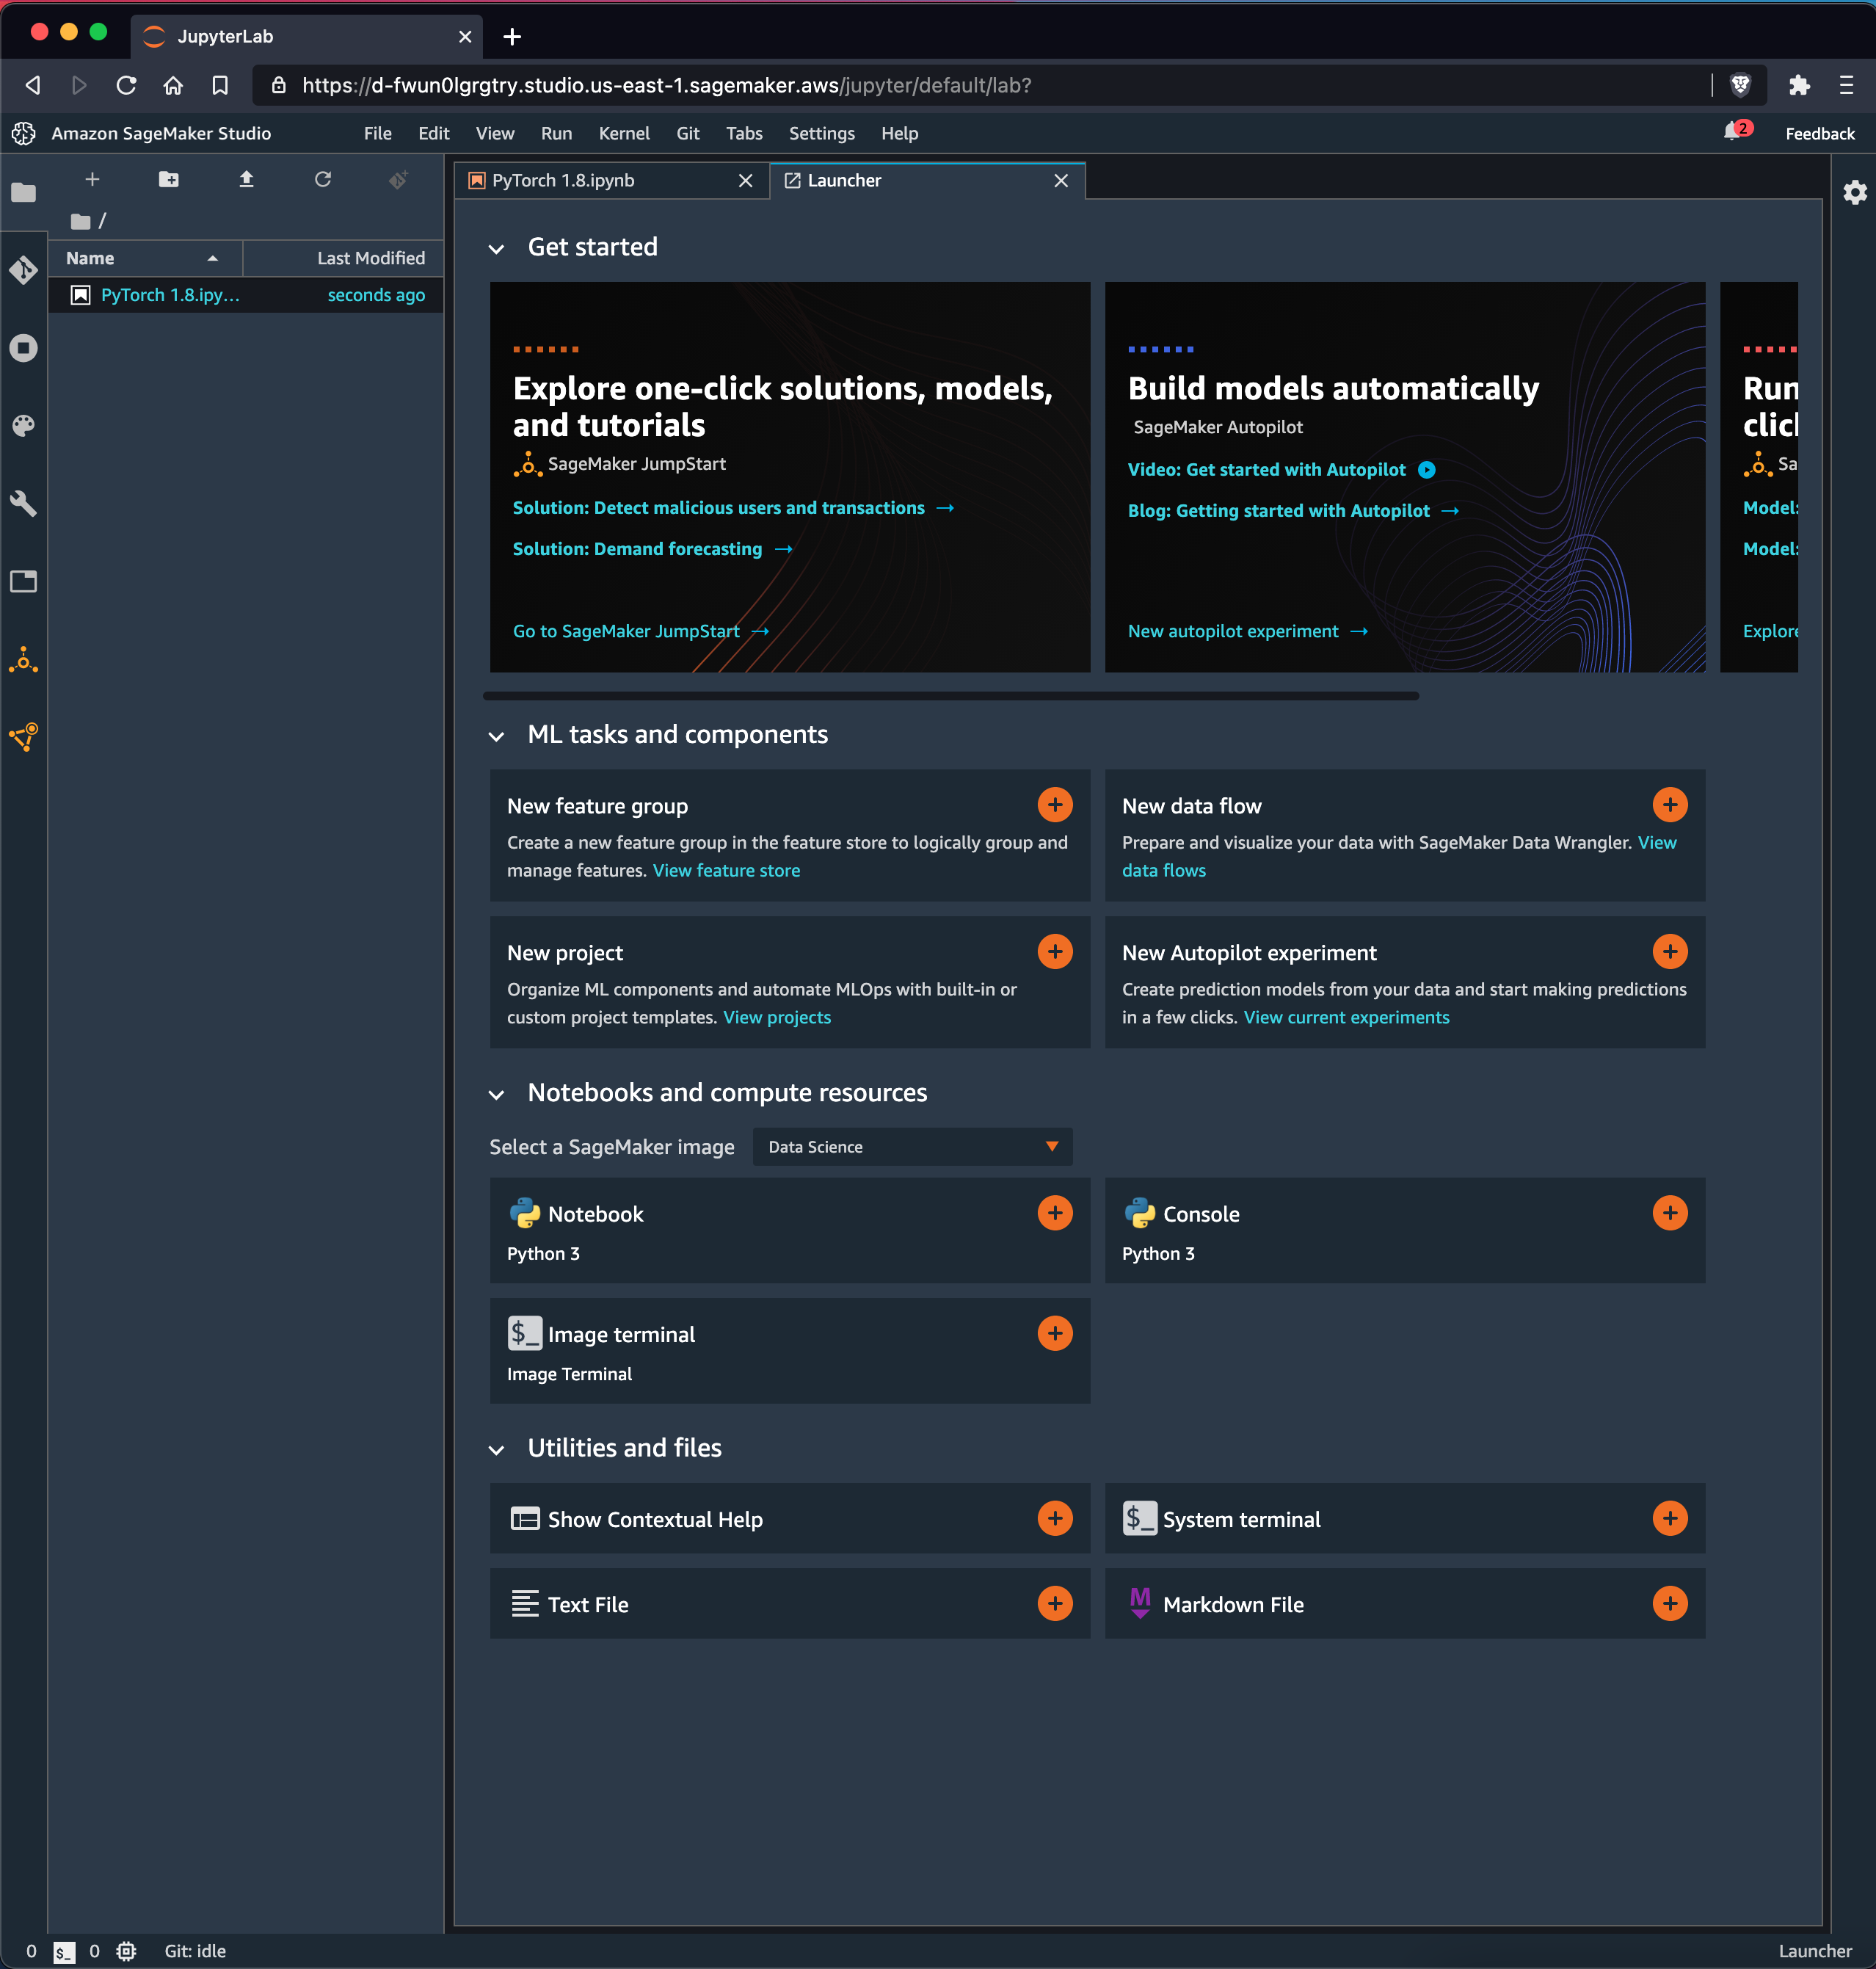The width and height of the screenshot is (1876, 1969).
Task: Follow the Go to SageMaker JumpStart link
Action: pos(625,631)
